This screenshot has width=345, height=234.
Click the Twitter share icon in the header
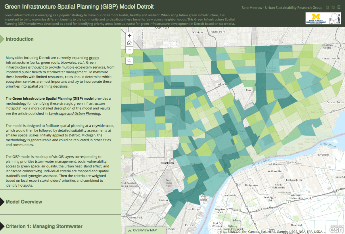(333, 7)
